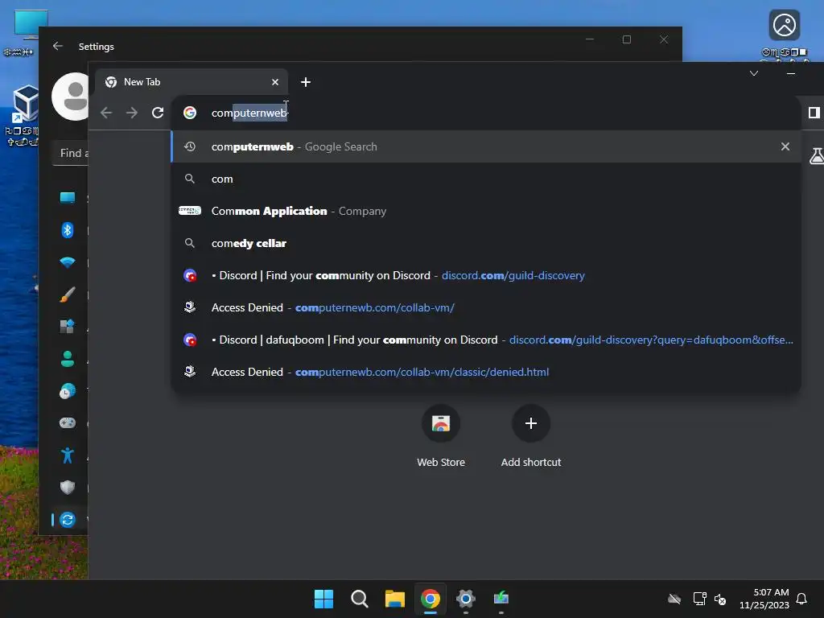Image resolution: width=824 pixels, height=618 pixels.
Task: Open Bluetooth category in Settings sidebar
Action: [68, 229]
